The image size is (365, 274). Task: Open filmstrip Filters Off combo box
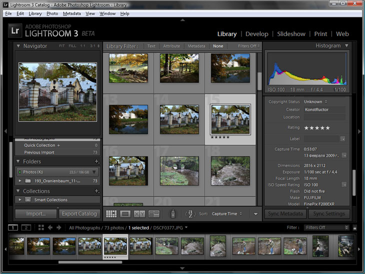tap(326, 227)
